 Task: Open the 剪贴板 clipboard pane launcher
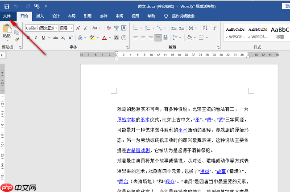tap(20, 48)
